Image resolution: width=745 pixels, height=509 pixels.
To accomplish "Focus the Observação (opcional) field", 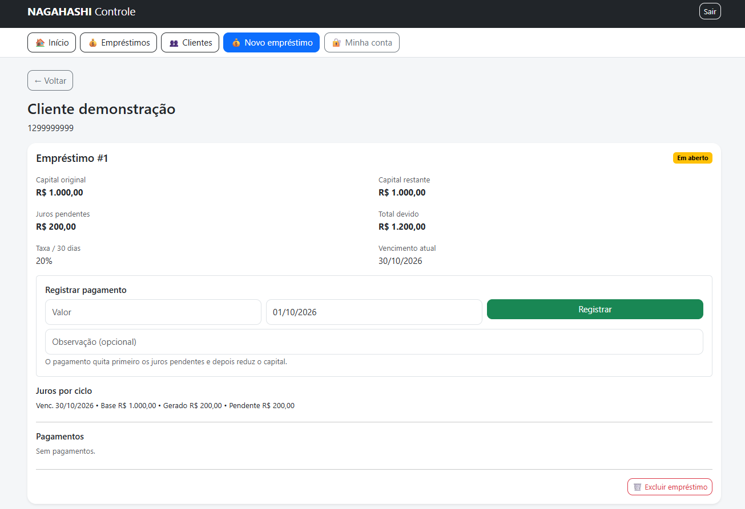I will coord(374,342).
